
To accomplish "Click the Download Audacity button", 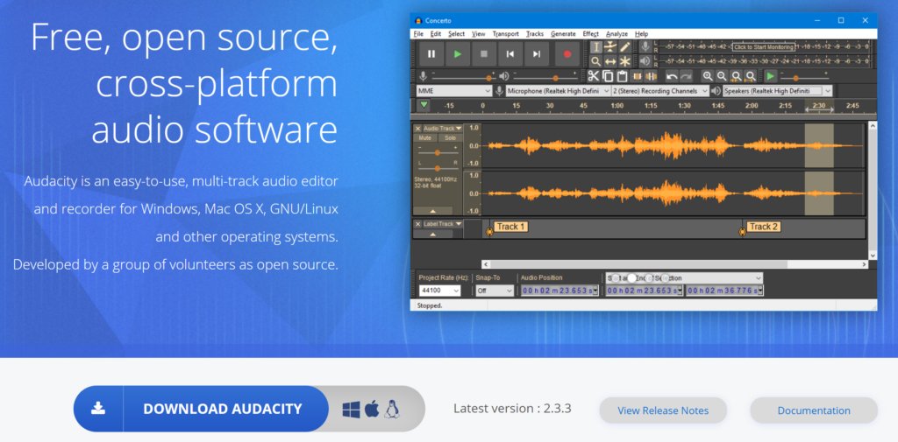I will 201,409.
